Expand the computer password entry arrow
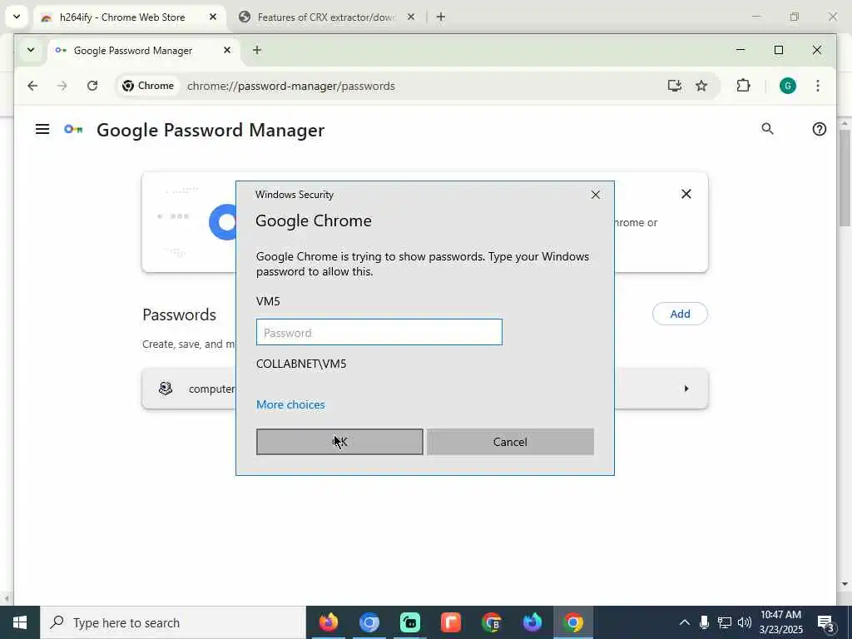Image resolution: width=852 pixels, height=639 pixels. point(686,389)
